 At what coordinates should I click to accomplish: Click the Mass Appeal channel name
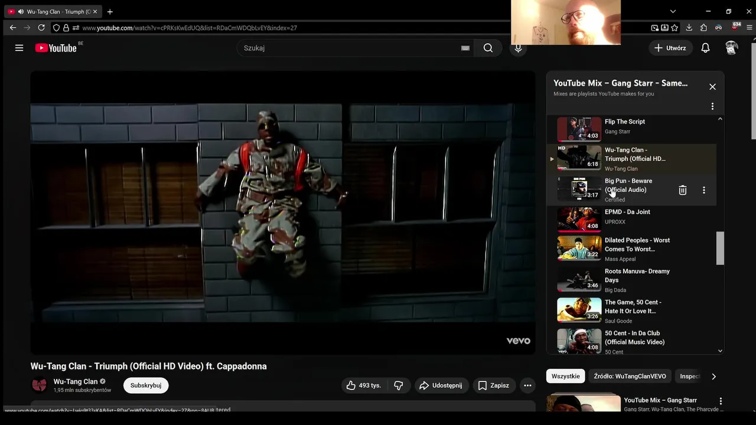point(620,259)
